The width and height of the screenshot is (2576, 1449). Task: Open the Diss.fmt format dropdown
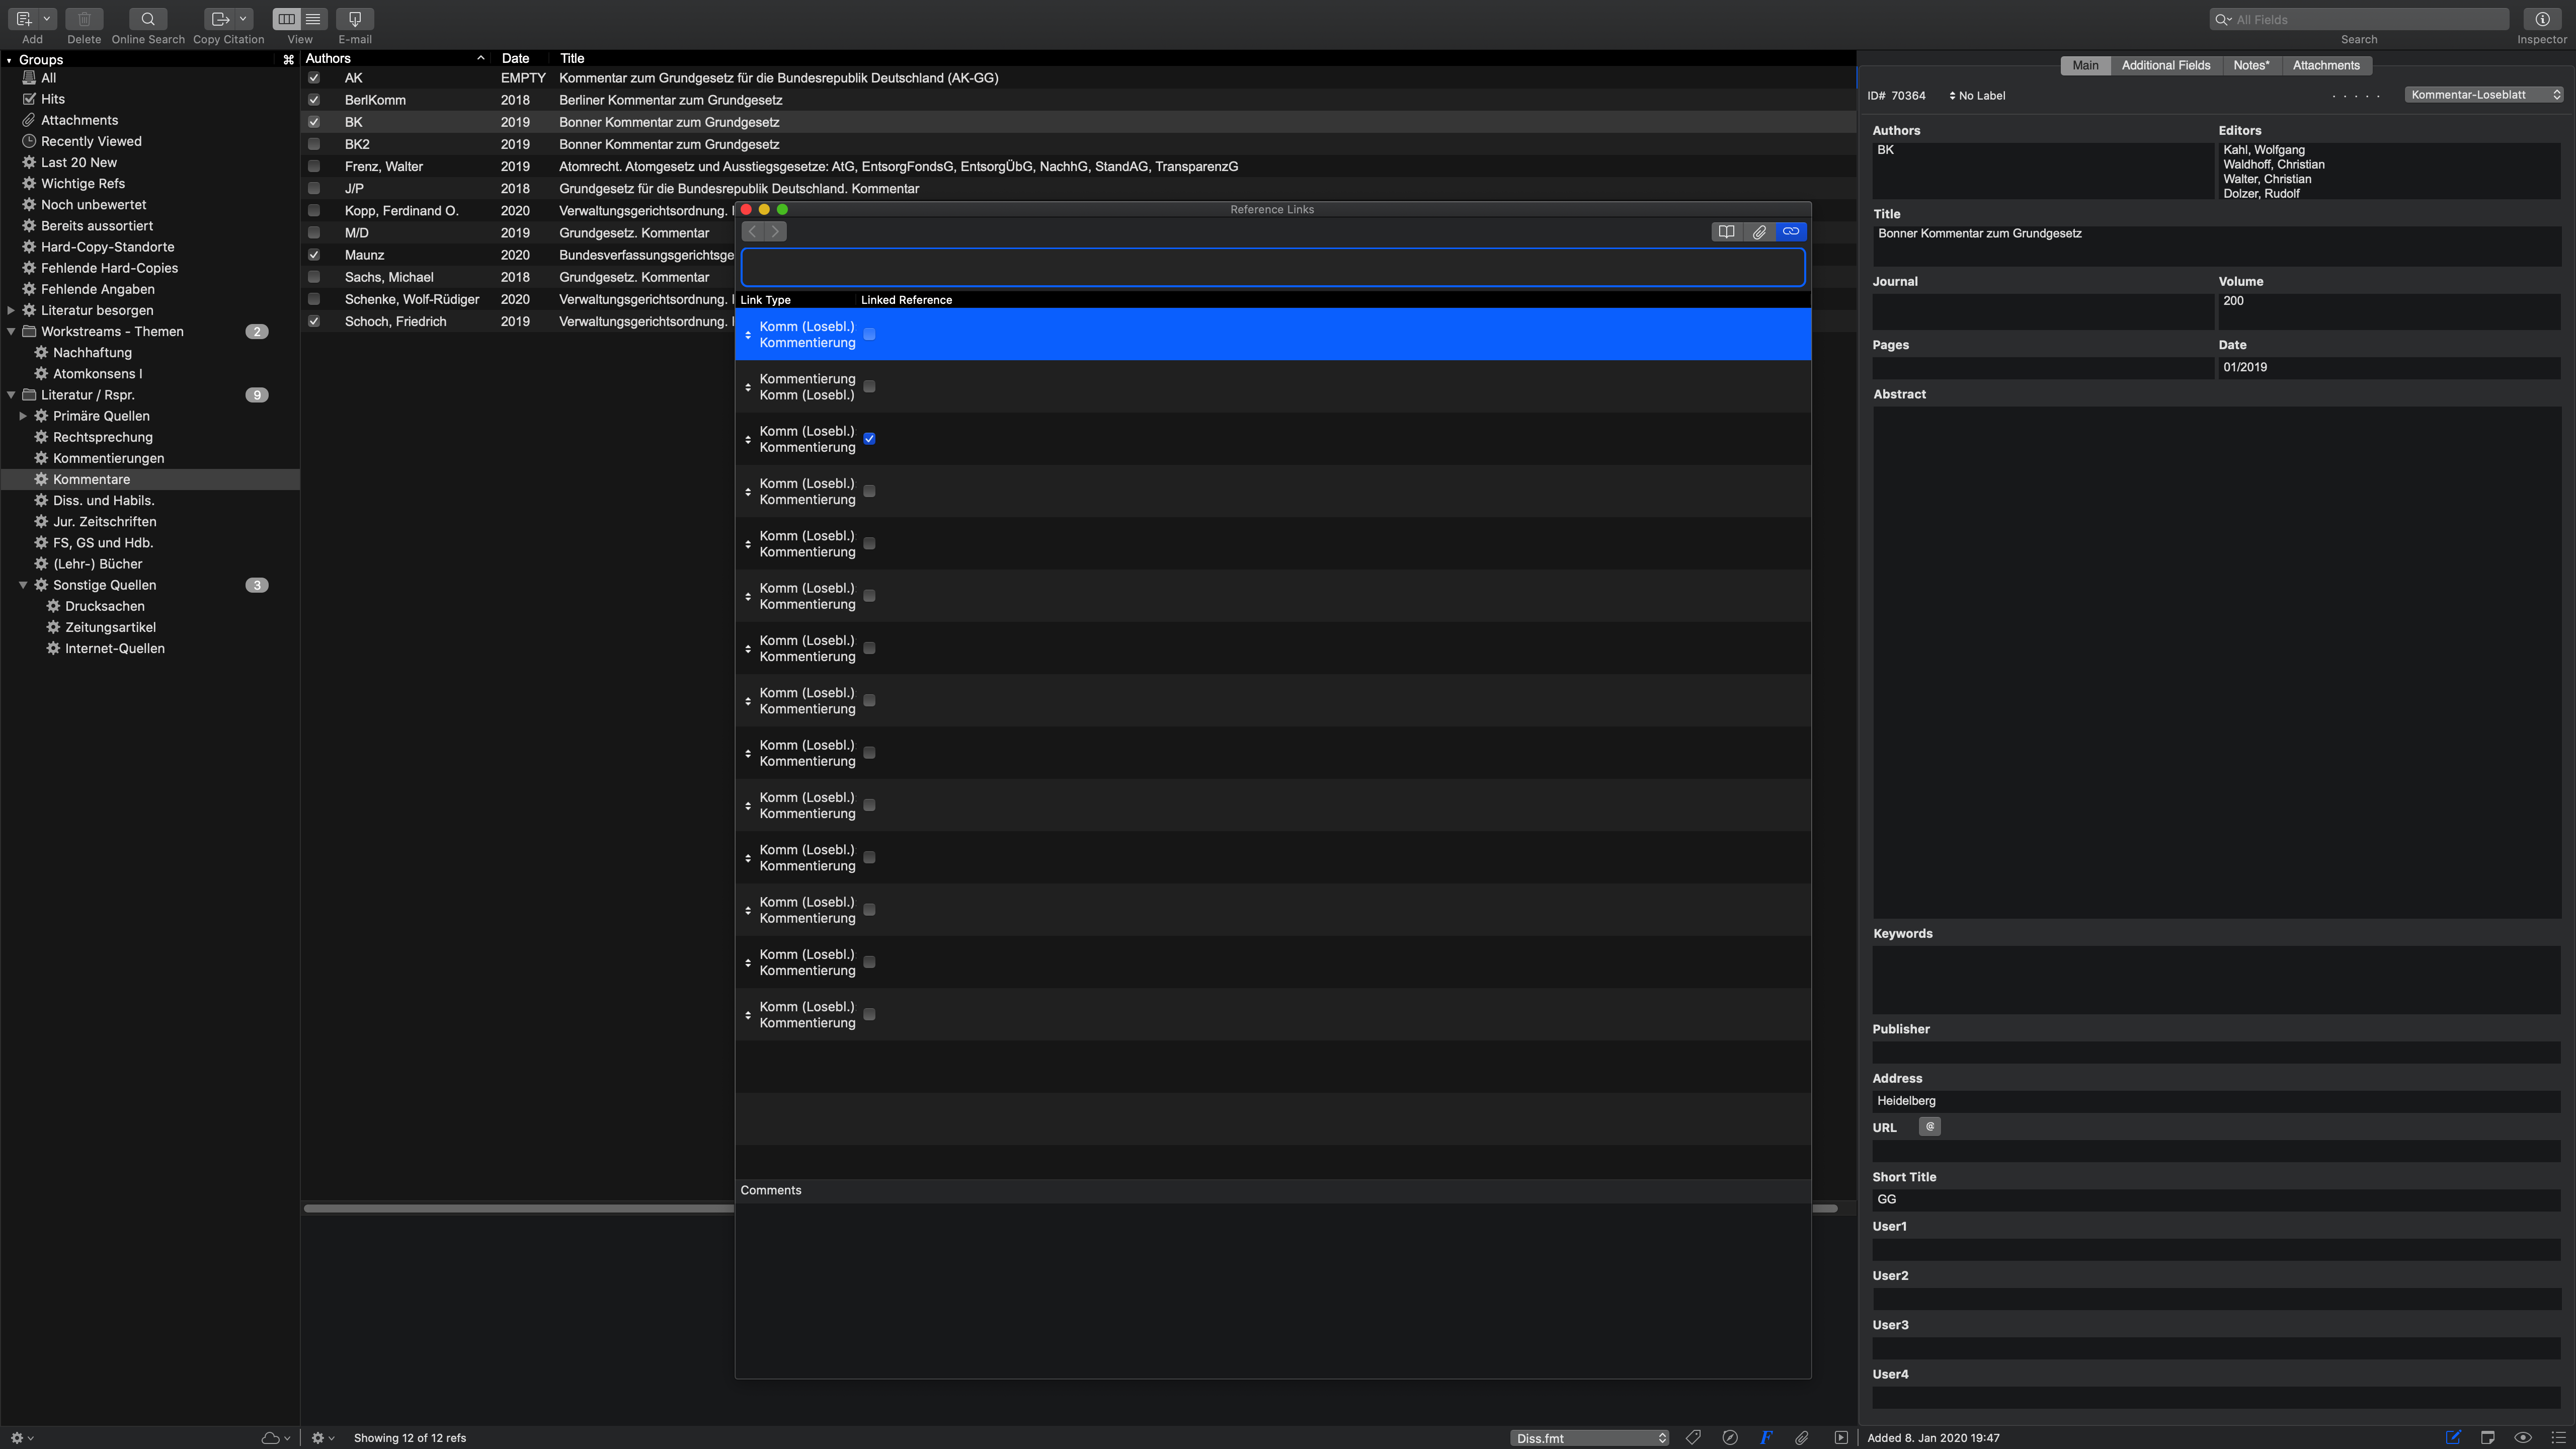1589,1438
